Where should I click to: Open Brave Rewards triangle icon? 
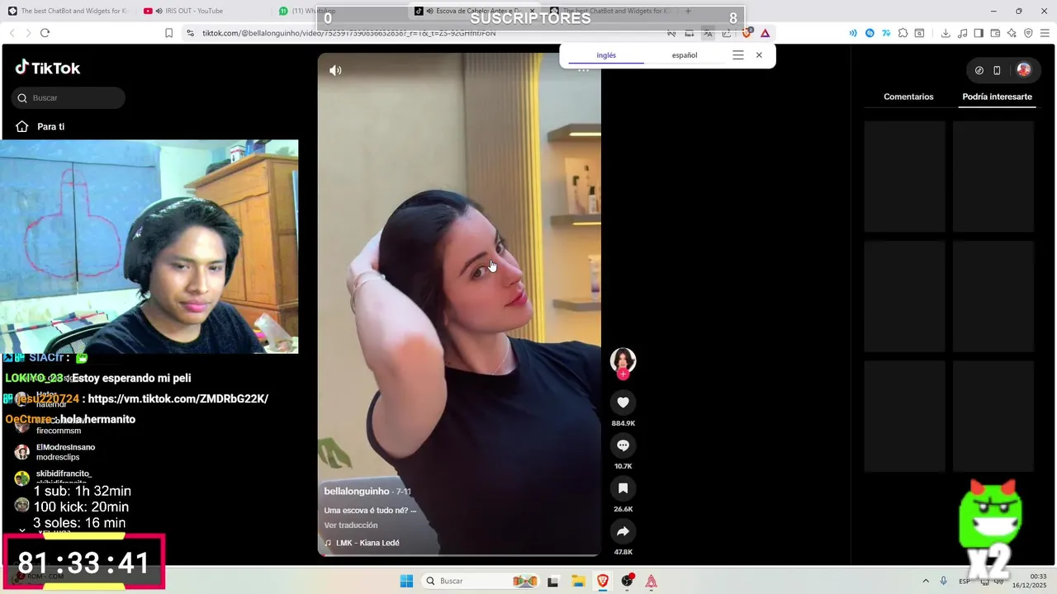(x=765, y=33)
